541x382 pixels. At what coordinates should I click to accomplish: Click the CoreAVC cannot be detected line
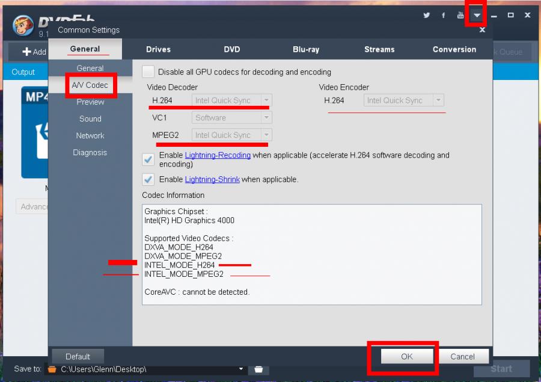point(197,292)
